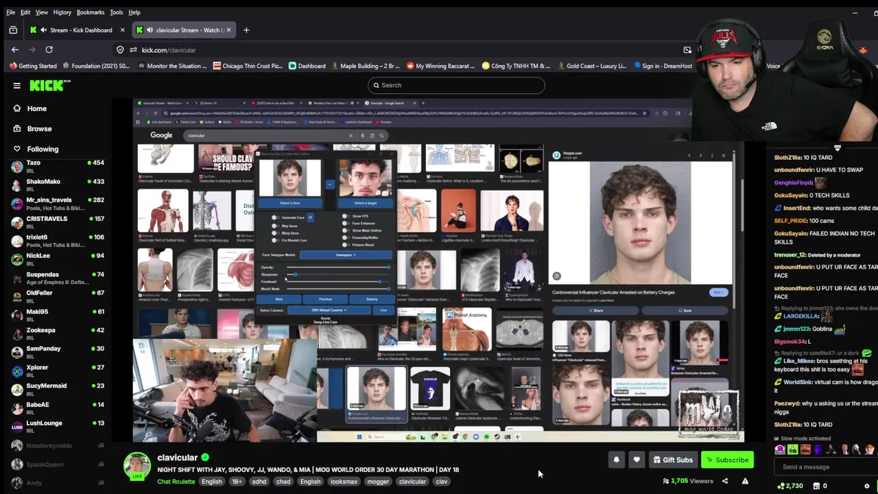The image size is (878, 494).
Task: Click the picture-in-picture icon in address bar
Action: (x=687, y=50)
